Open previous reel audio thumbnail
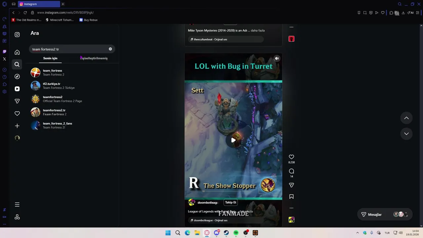The width and height of the screenshot is (423, 238). point(291,39)
